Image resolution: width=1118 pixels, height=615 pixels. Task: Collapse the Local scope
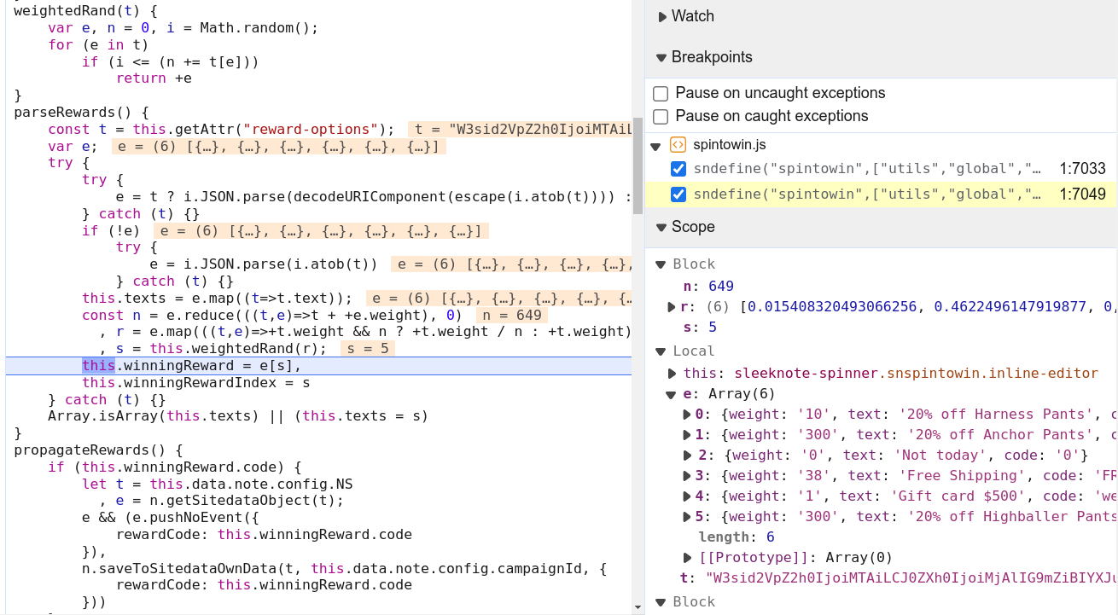pos(661,351)
